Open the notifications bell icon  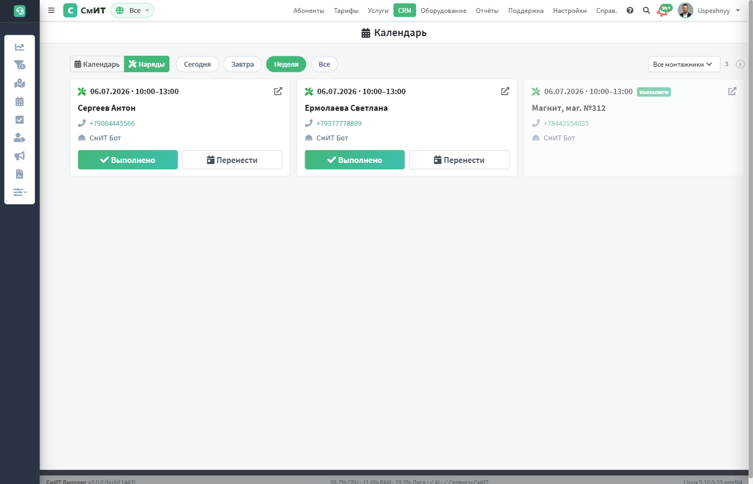coord(663,10)
